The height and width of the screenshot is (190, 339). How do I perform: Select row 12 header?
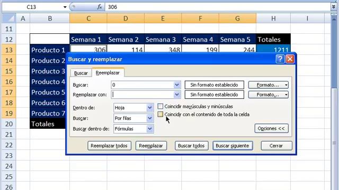(9, 40)
